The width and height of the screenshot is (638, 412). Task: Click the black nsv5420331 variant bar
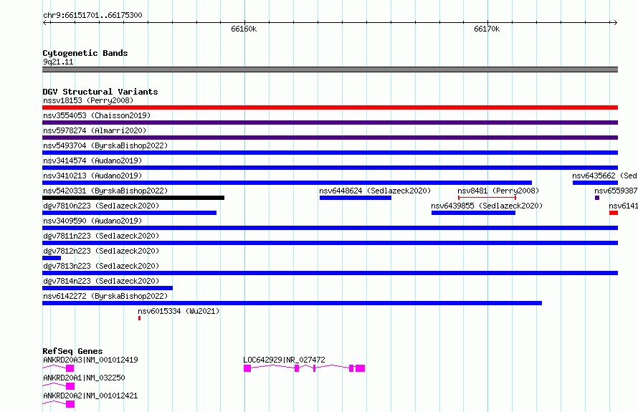click(133, 198)
